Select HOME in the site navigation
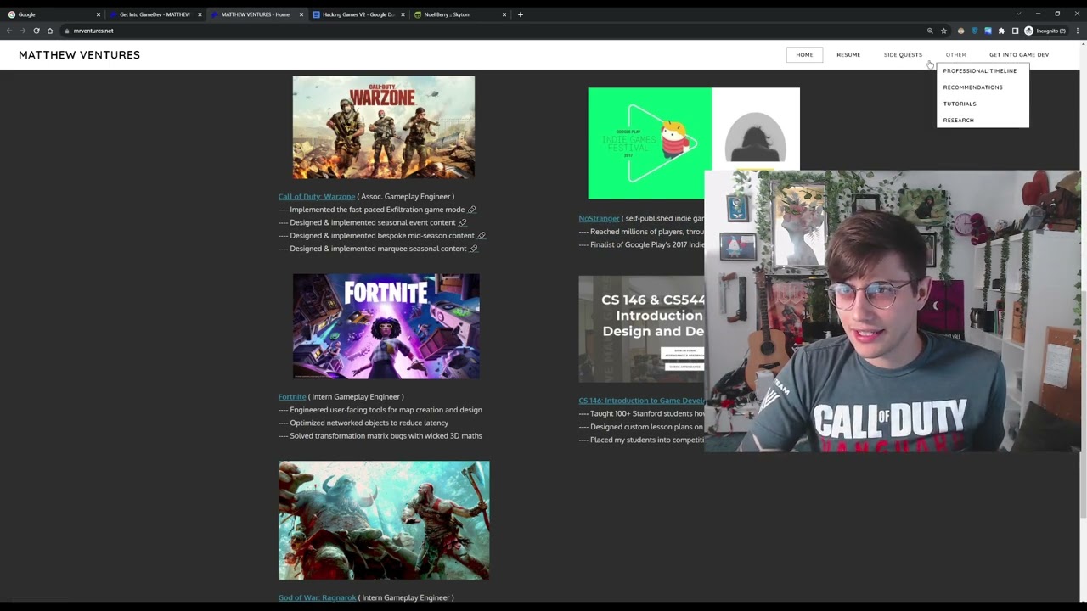The image size is (1087, 611). (804, 54)
